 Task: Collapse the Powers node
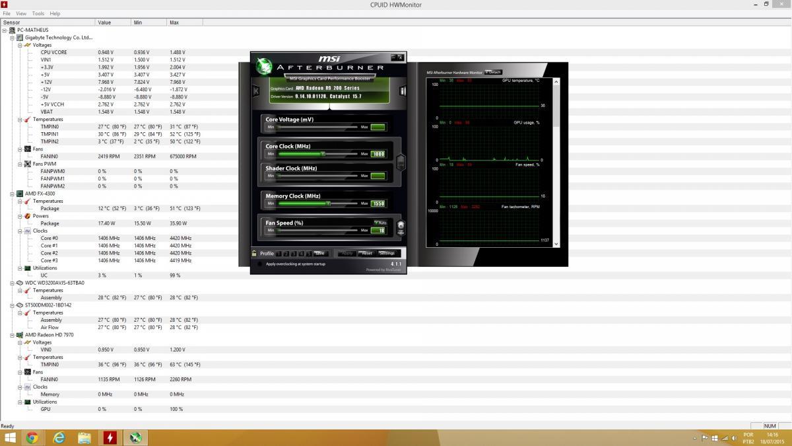[20, 216]
